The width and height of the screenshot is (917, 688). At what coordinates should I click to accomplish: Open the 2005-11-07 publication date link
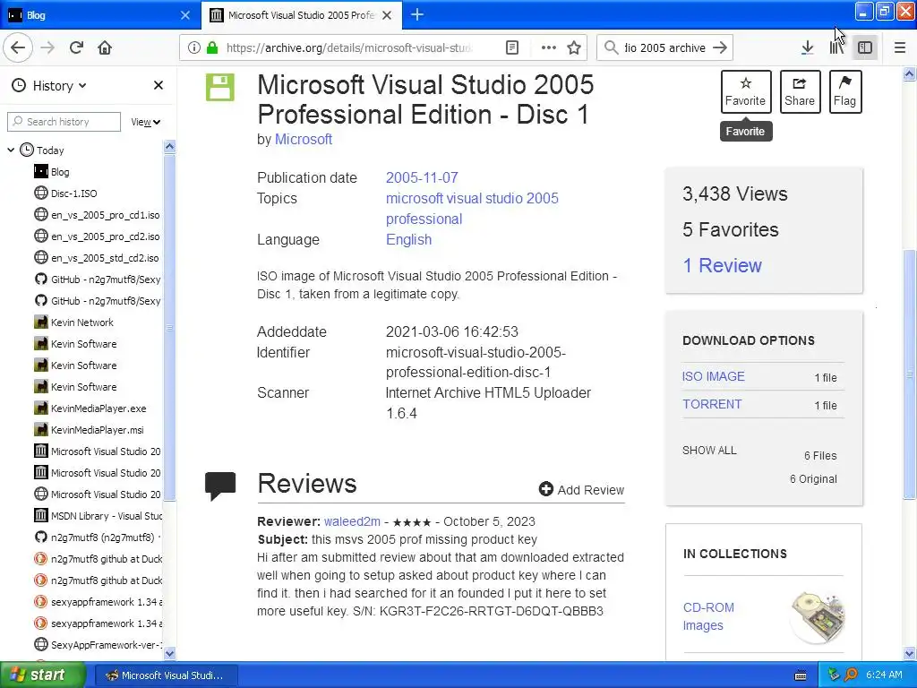click(x=422, y=177)
